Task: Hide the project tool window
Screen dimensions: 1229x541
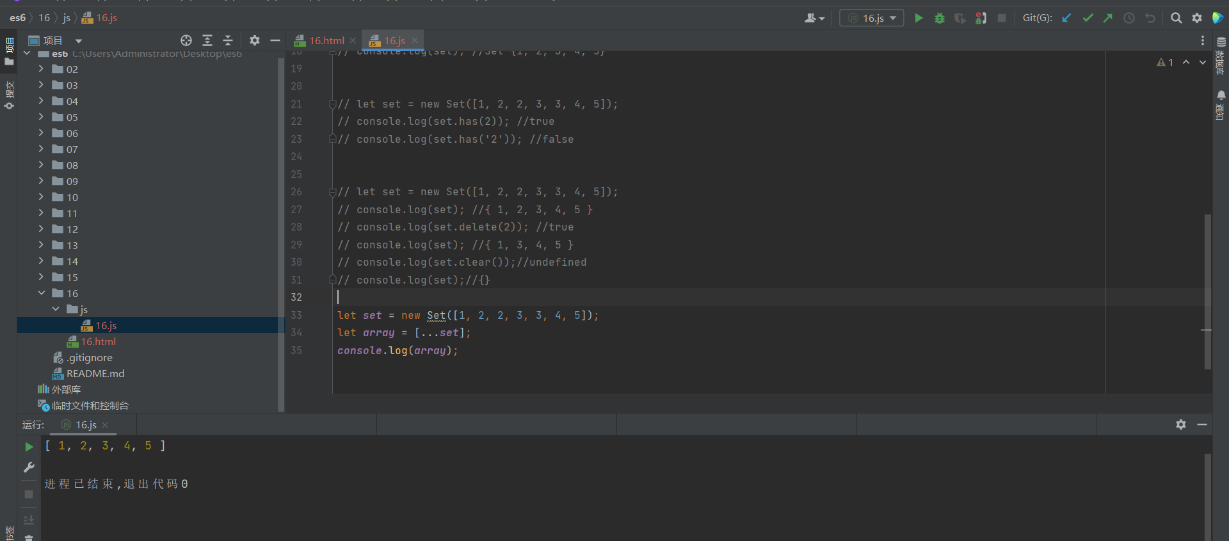Action: click(275, 40)
